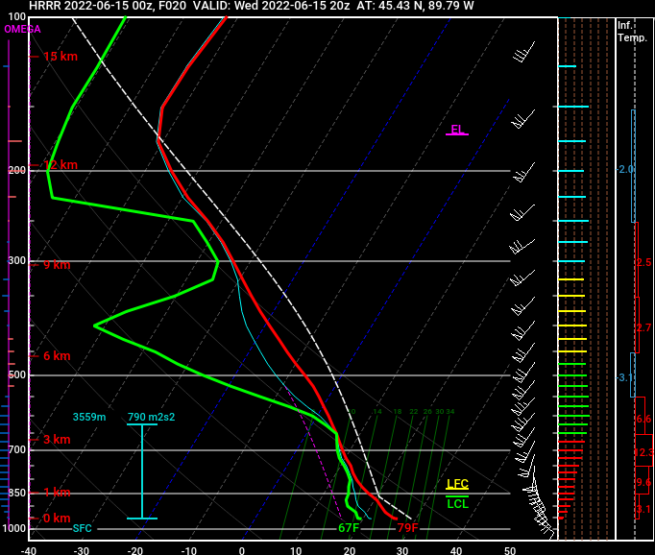Click the cyan helicity bracket bar
The image size is (655, 555).
click(x=142, y=471)
